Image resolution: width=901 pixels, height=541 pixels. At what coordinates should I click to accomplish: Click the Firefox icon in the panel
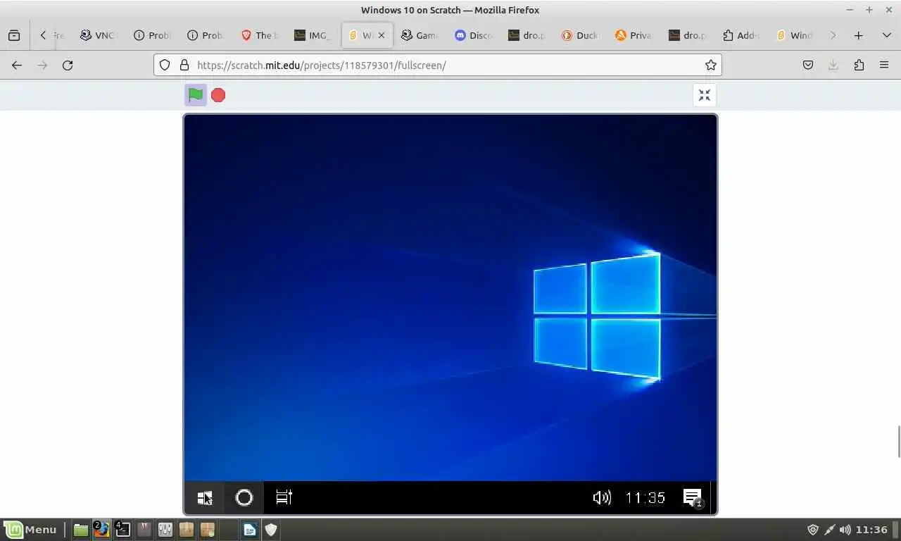[102, 530]
